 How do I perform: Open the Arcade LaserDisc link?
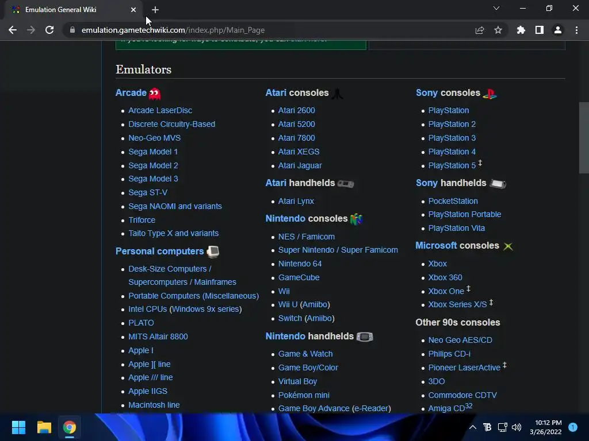pyautogui.click(x=160, y=110)
